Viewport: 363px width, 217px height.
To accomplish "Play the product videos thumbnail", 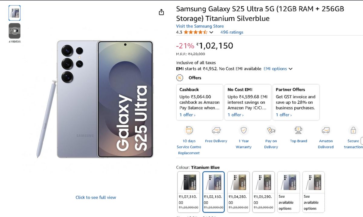I will pyautogui.click(x=15, y=31).
